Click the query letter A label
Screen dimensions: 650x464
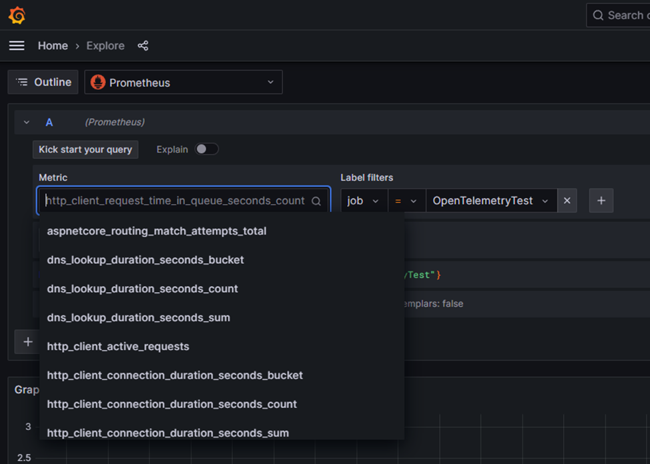pos(49,122)
